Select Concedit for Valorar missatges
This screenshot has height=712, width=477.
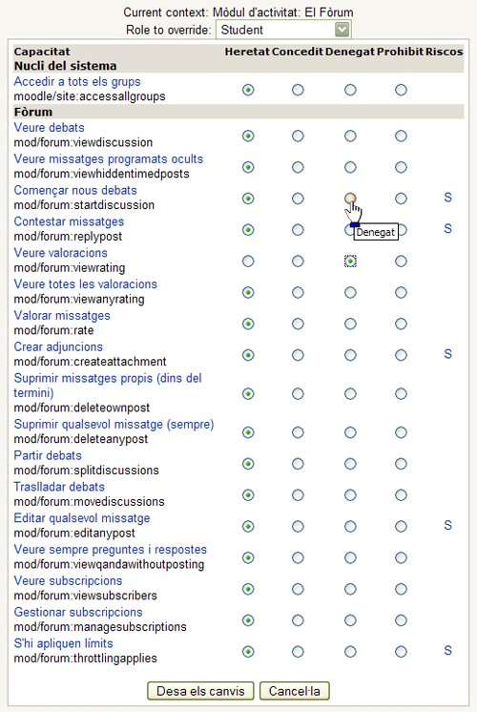(x=298, y=324)
